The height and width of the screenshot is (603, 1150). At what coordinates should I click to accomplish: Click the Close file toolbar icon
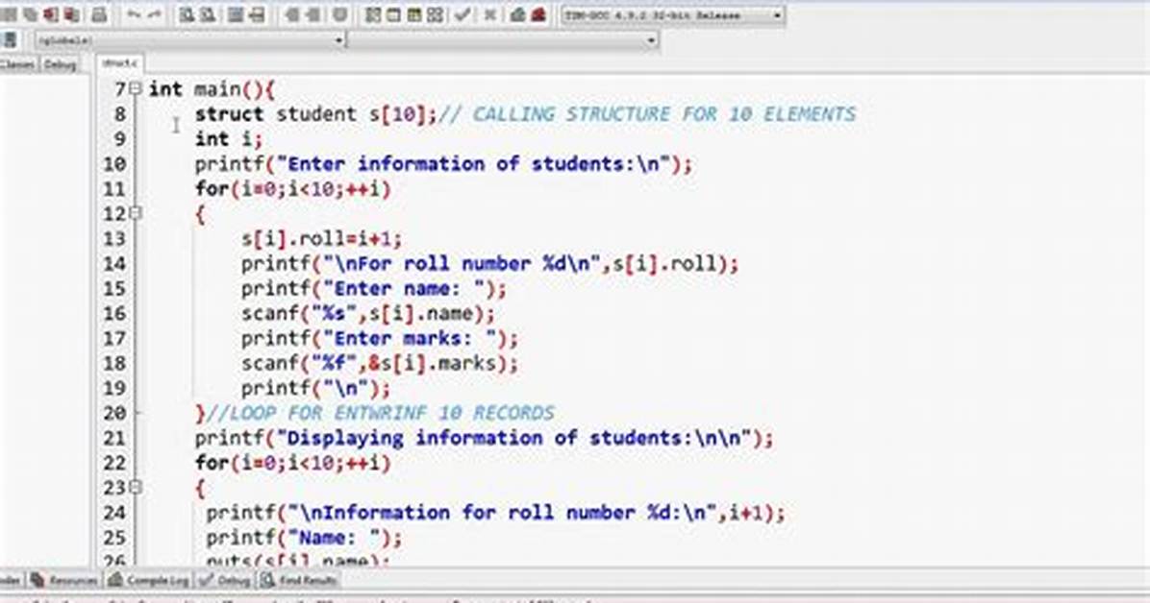click(51, 14)
